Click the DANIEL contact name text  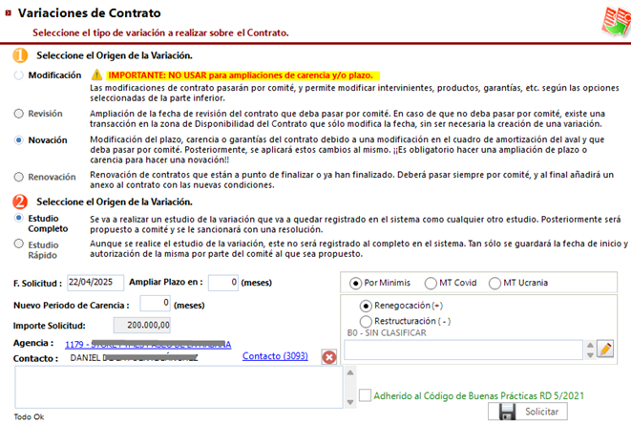point(134,358)
